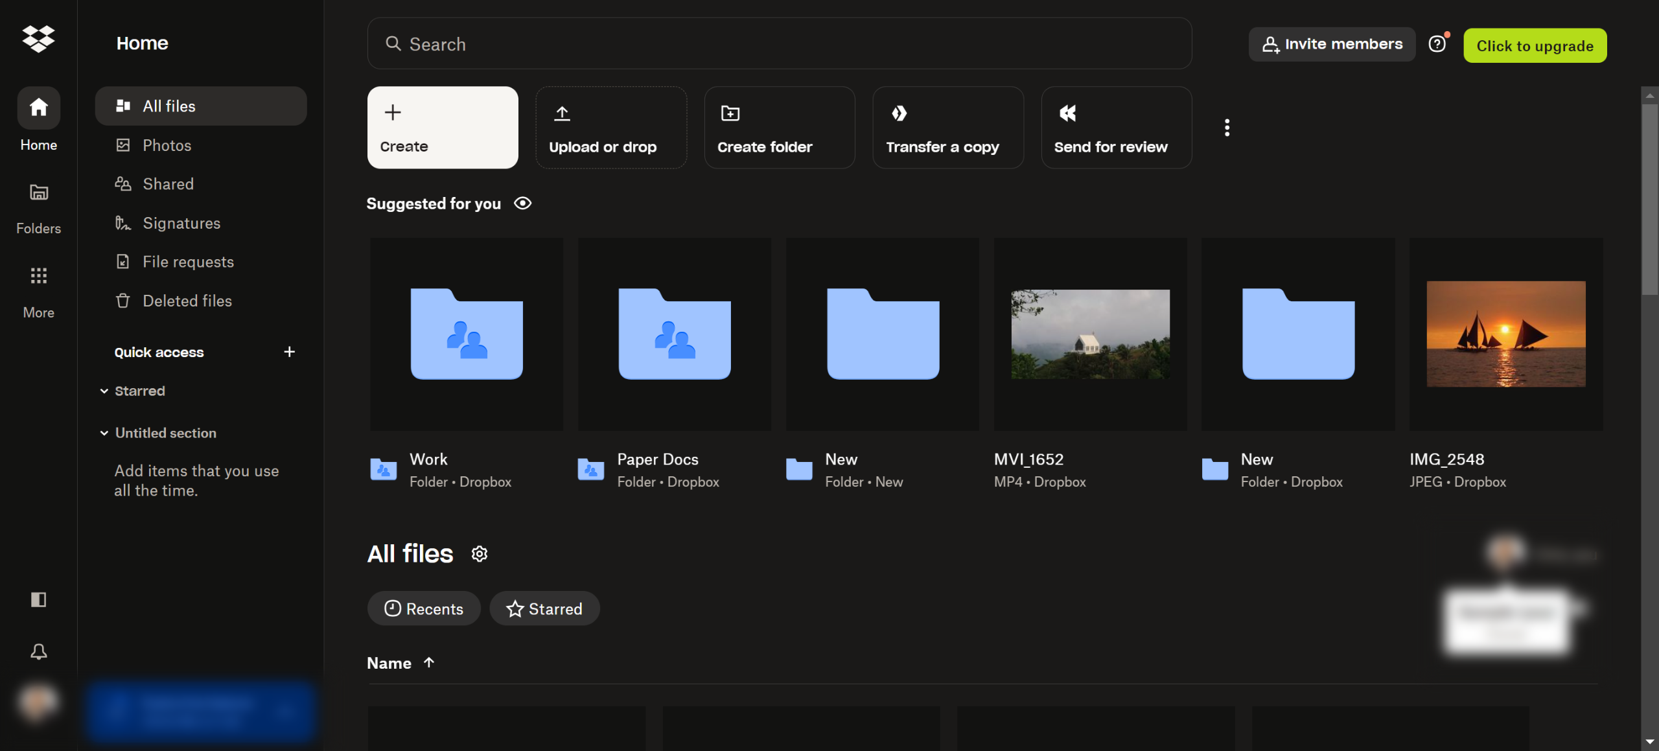Open the three-dot more actions menu
Screen dimensions: 1659x751
(1226, 128)
